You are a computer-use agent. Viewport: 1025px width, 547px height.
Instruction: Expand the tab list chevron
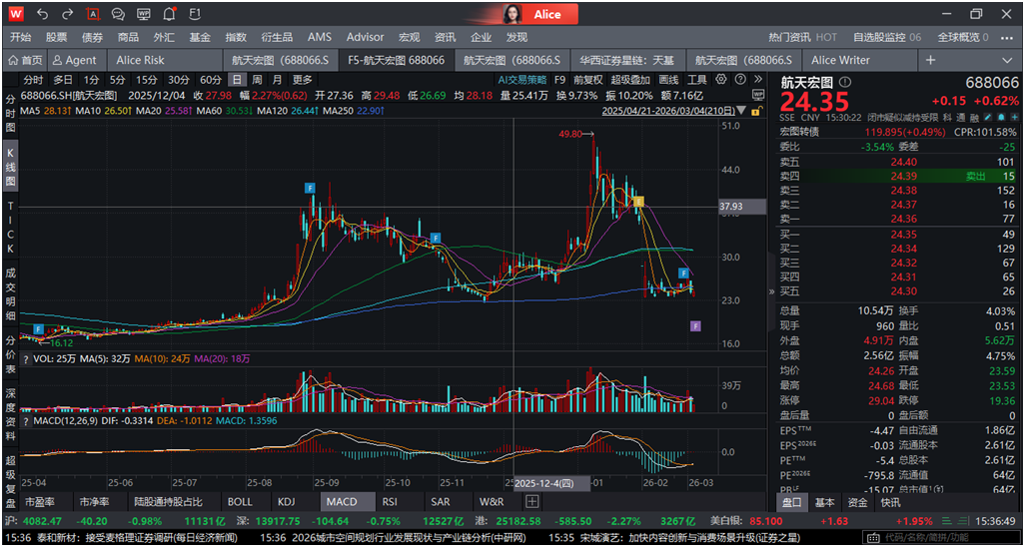[x=1006, y=60]
